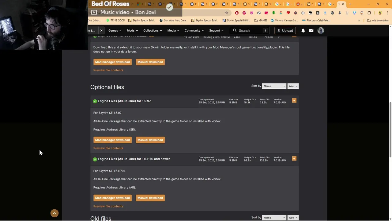Click the magnifier icon in the Search box
392x221 pixels.
(x=235, y=30)
